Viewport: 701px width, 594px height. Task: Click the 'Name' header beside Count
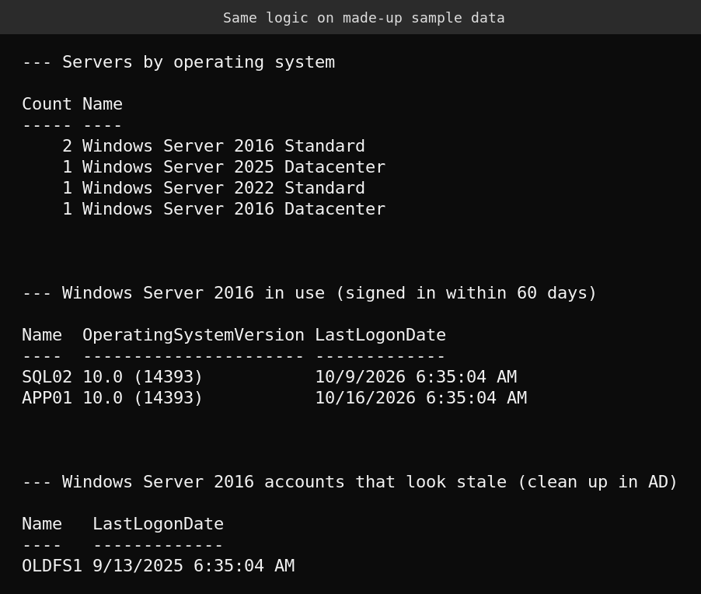tap(103, 103)
